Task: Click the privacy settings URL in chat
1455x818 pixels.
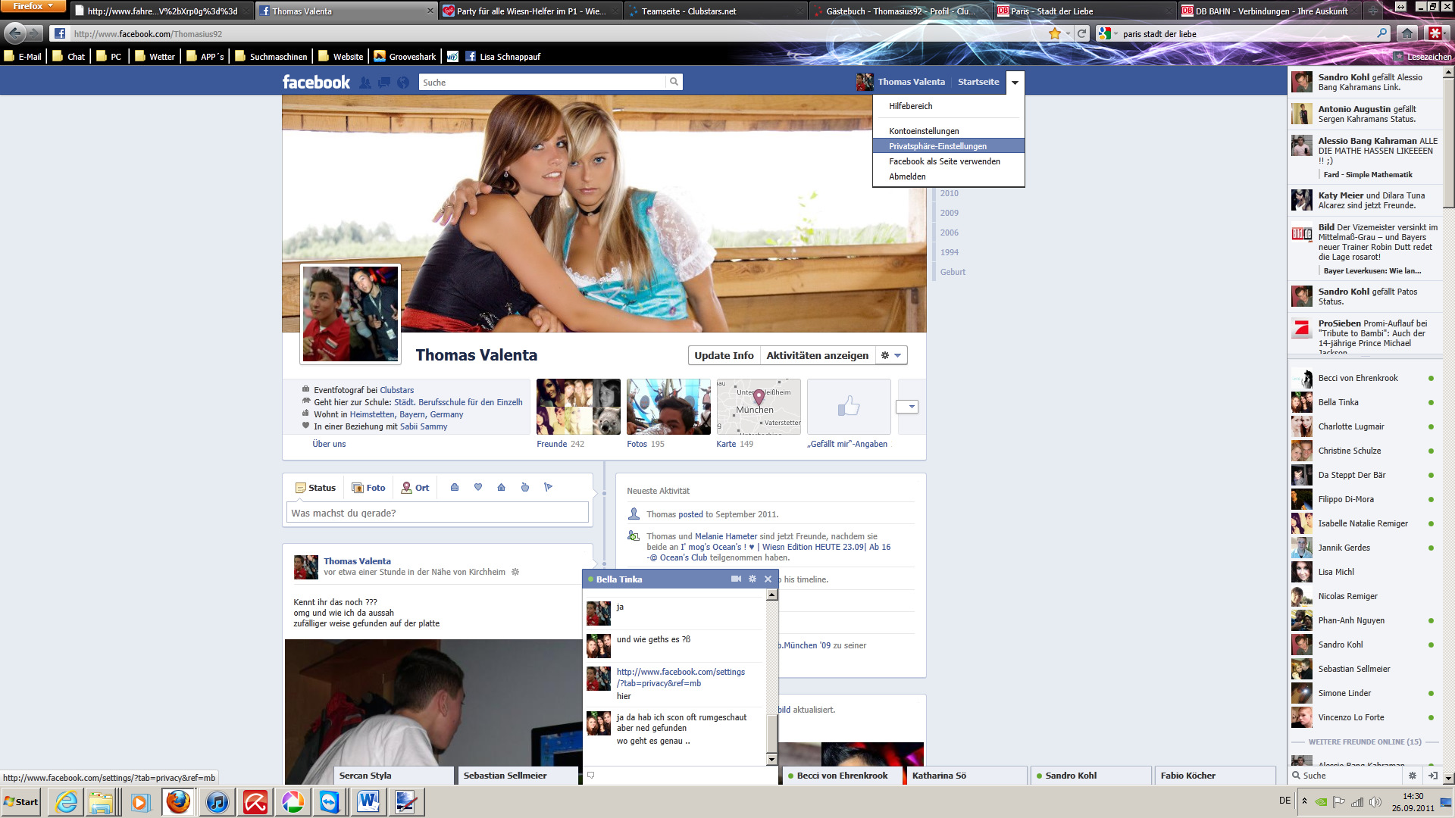Action: (x=681, y=677)
